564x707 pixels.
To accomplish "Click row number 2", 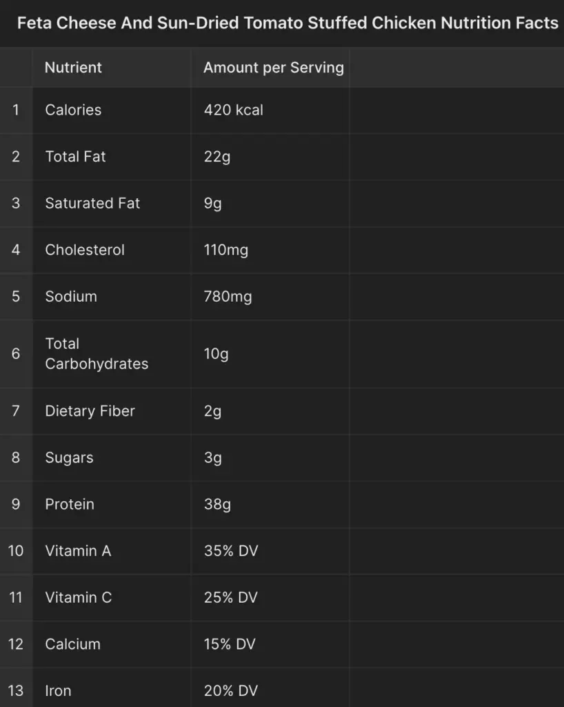I will (x=16, y=157).
